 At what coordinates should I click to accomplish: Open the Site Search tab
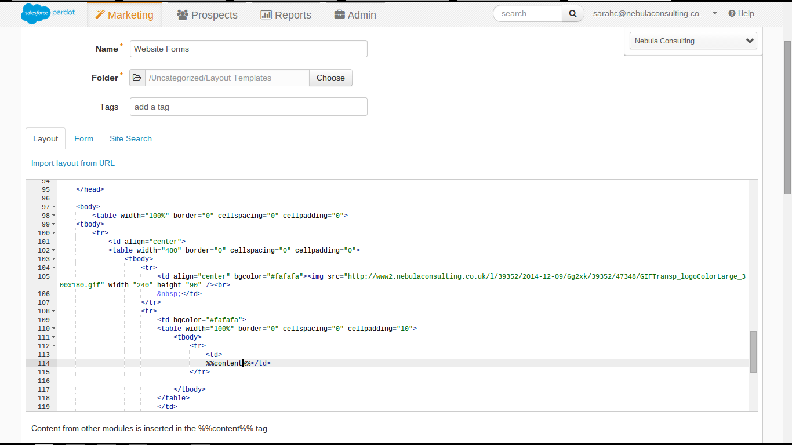pos(130,138)
